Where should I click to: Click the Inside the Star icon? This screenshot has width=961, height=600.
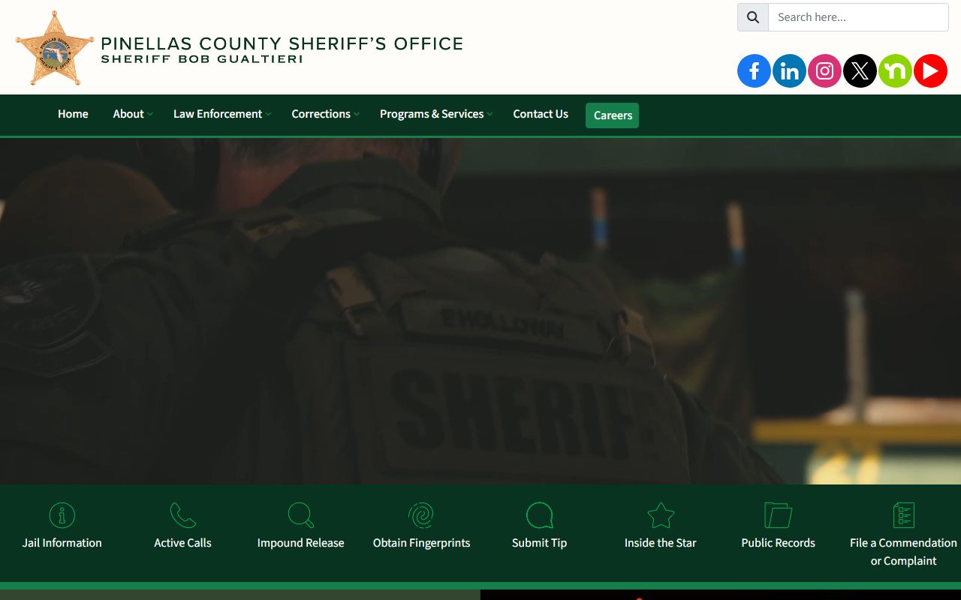(x=661, y=515)
